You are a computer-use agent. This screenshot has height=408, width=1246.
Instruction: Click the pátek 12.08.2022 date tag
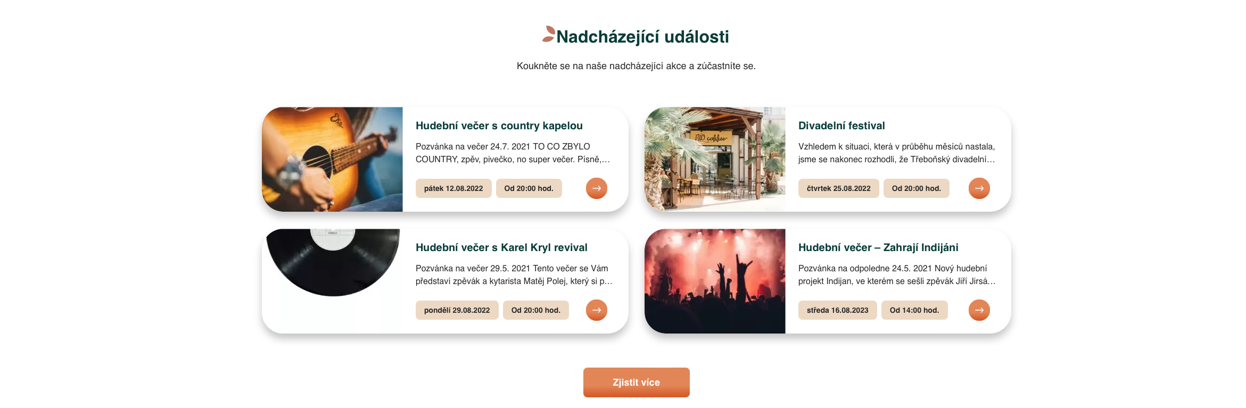pos(453,188)
